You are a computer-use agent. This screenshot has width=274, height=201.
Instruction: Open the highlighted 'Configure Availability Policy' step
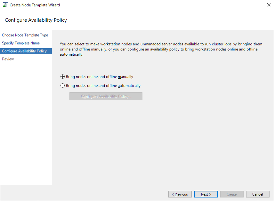pyautogui.click(x=26, y=51)
